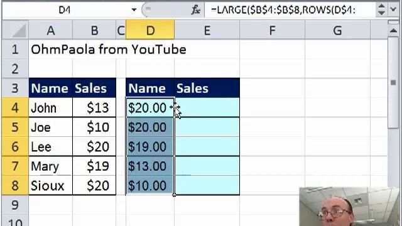Select column F header
The width and height of the screenshot is (402, 226).
tap(272, 31)
